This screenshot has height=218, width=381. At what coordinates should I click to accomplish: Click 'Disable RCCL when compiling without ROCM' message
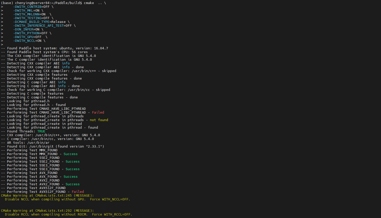pyautogui.click(x=69, y=214)
